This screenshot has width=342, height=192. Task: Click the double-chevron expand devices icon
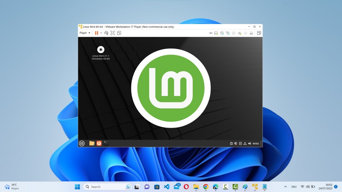pyautogui.click(x=211, y=33)
